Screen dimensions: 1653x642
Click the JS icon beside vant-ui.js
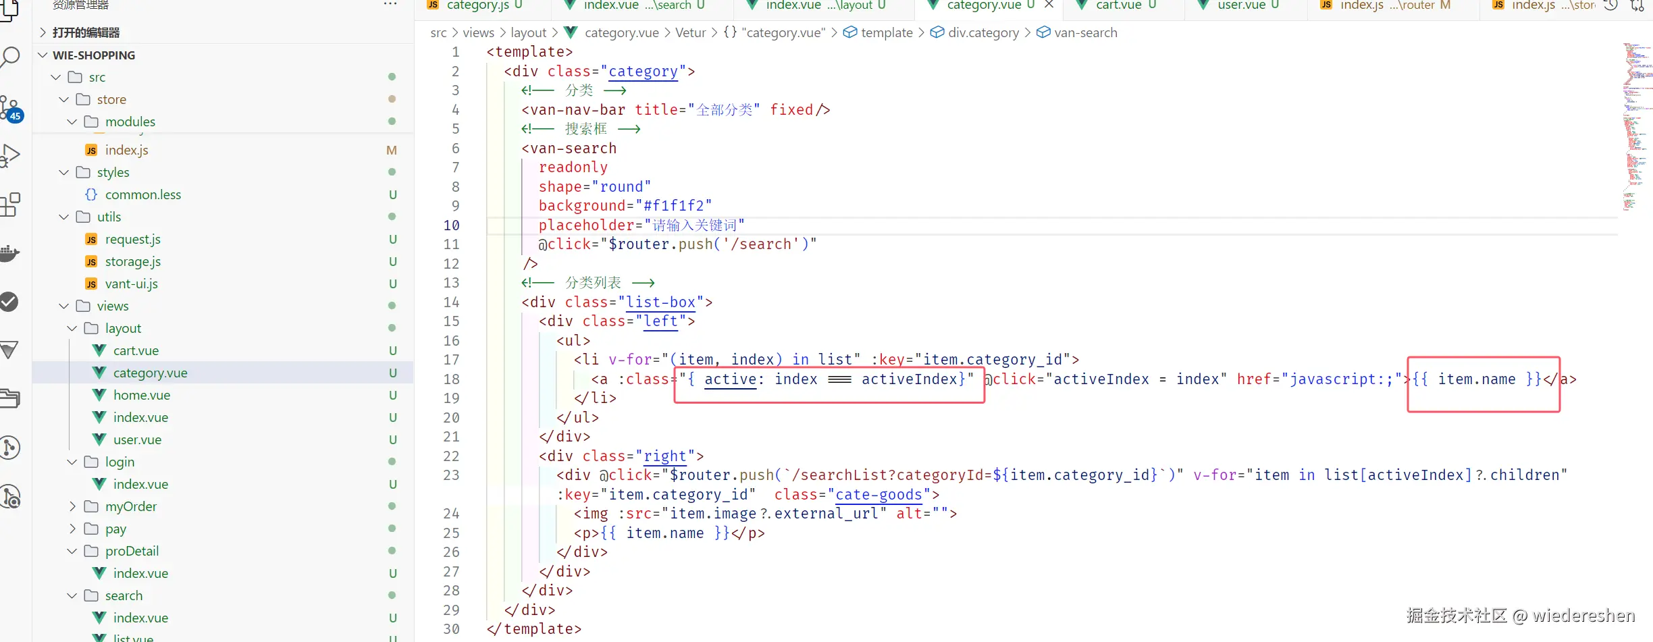click(91, 284)
